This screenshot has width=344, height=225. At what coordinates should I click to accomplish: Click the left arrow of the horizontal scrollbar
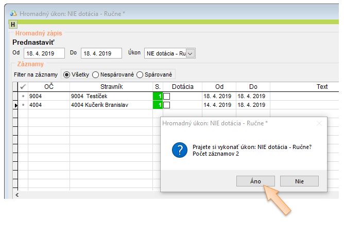[17, 195]
